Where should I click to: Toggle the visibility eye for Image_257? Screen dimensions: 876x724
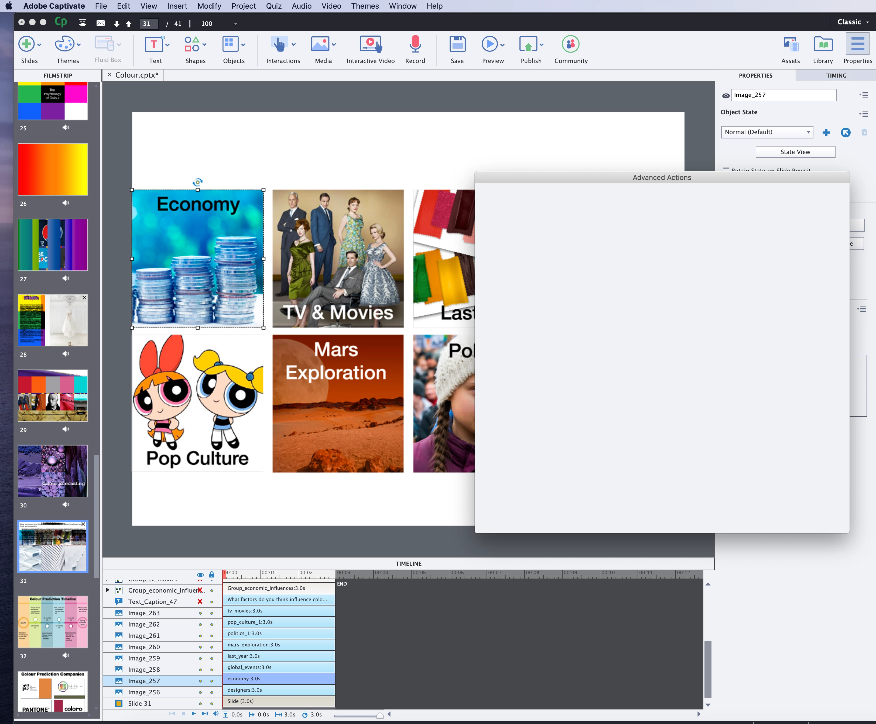[x=726, y=95]
